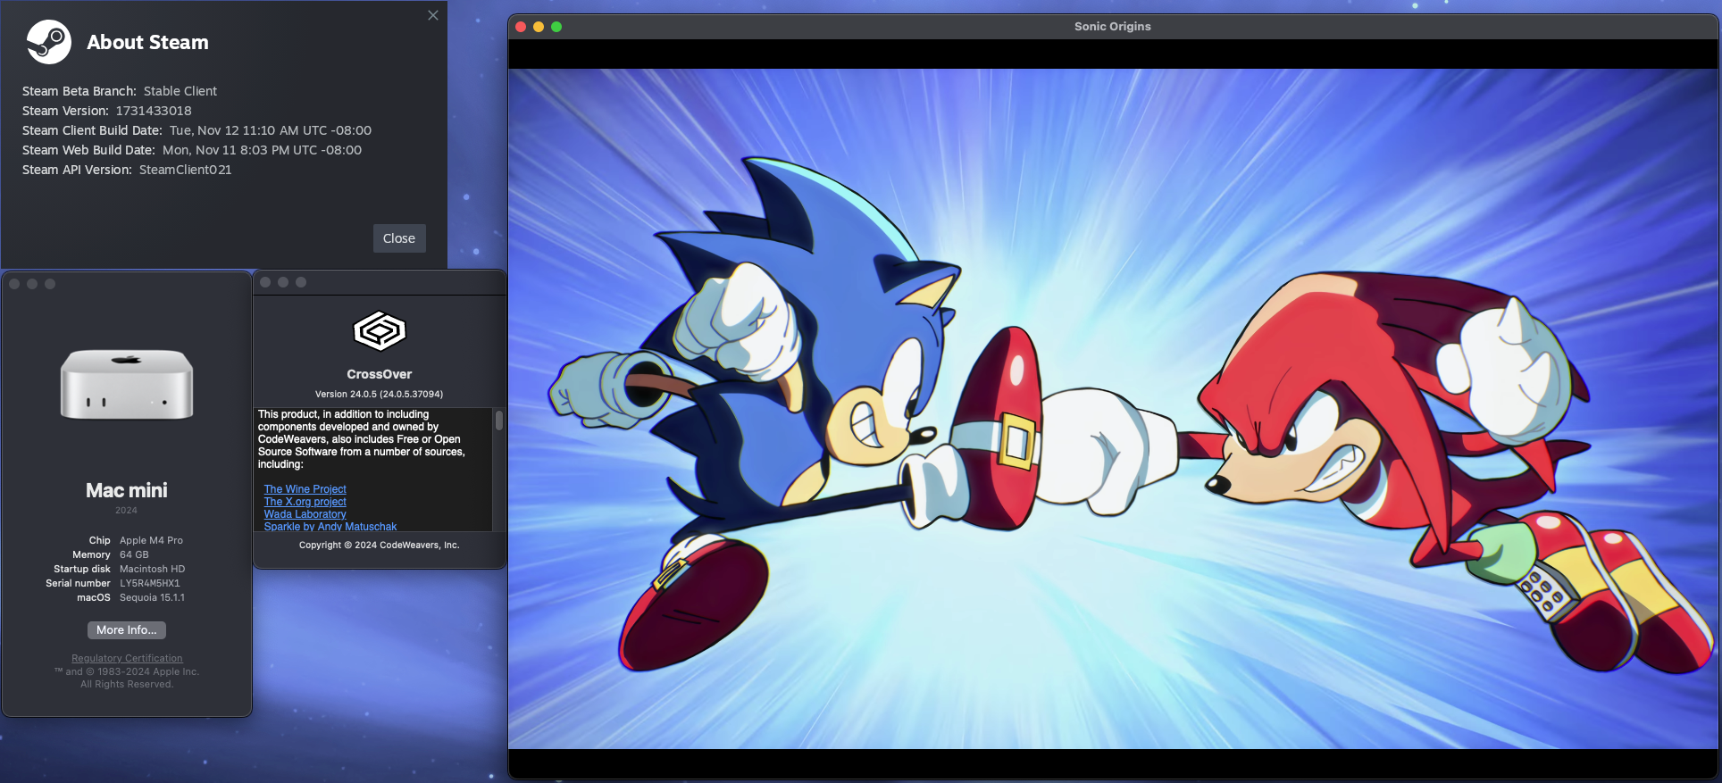Click the SteamClient021 API version text
Image resolution: width=1722 pixels, height=783 pixels.
pyautogui.click(x=186, y=170)
